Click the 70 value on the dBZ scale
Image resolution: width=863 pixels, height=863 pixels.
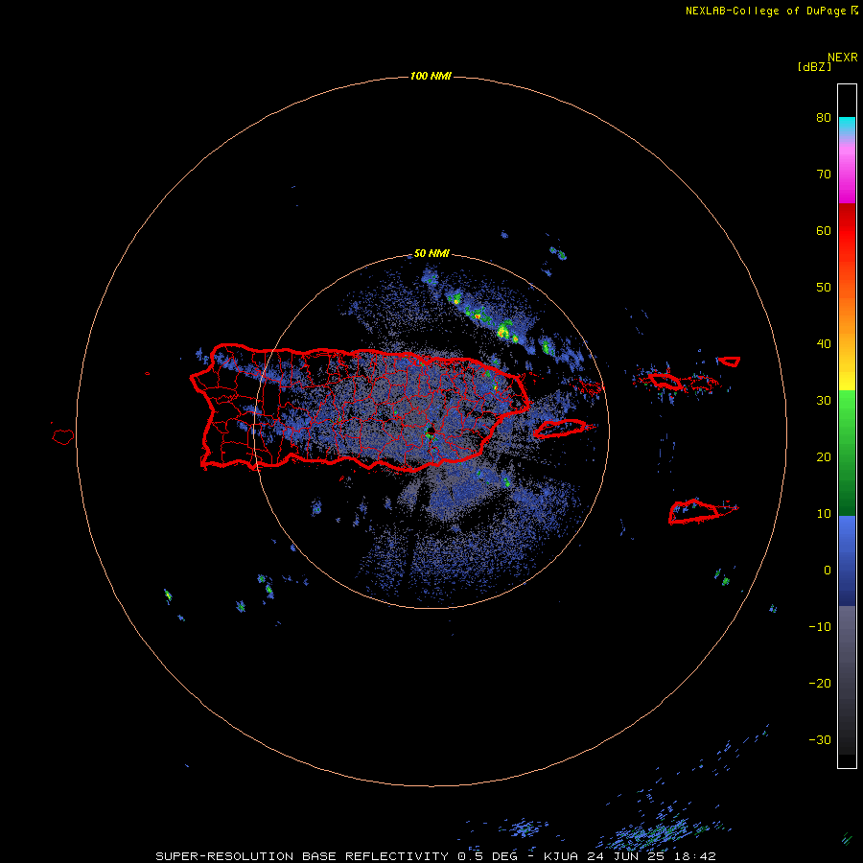(824, 174)
